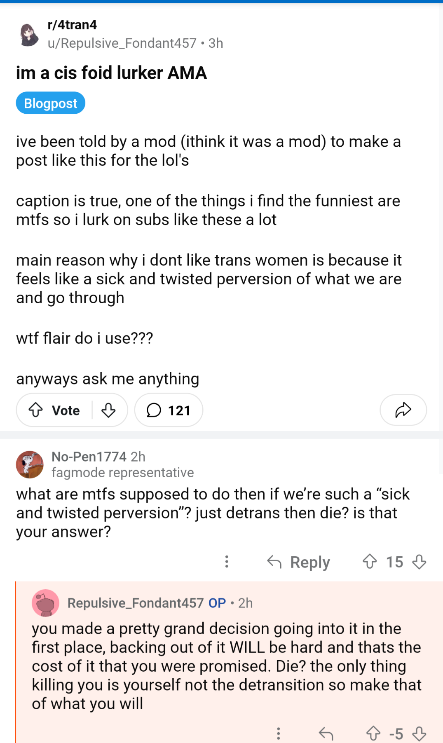The image size is (443, 743).
Task: Open the r/4tran4 subreddit link
Action: (72, 25)
